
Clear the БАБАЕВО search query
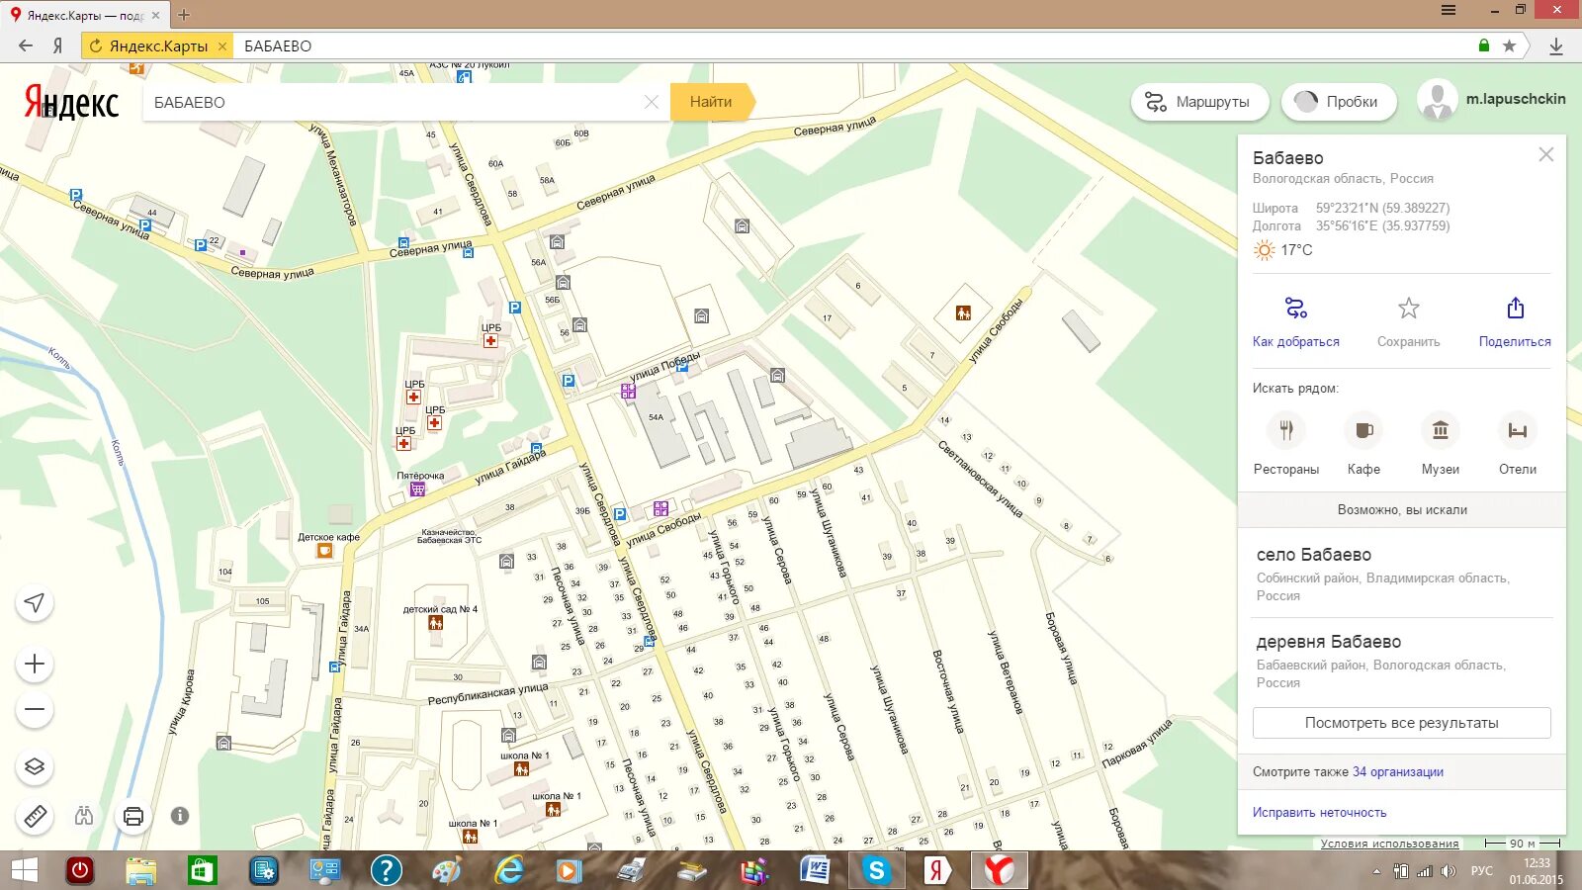pos(651,102)
